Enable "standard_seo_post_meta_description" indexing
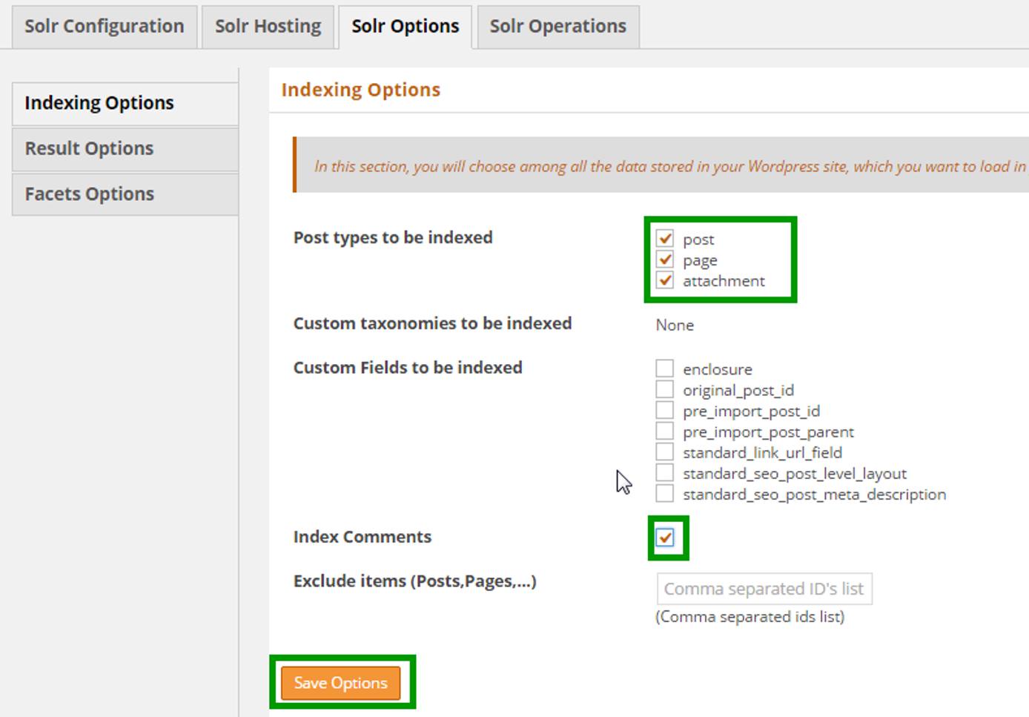 click(x=665, y=494)
